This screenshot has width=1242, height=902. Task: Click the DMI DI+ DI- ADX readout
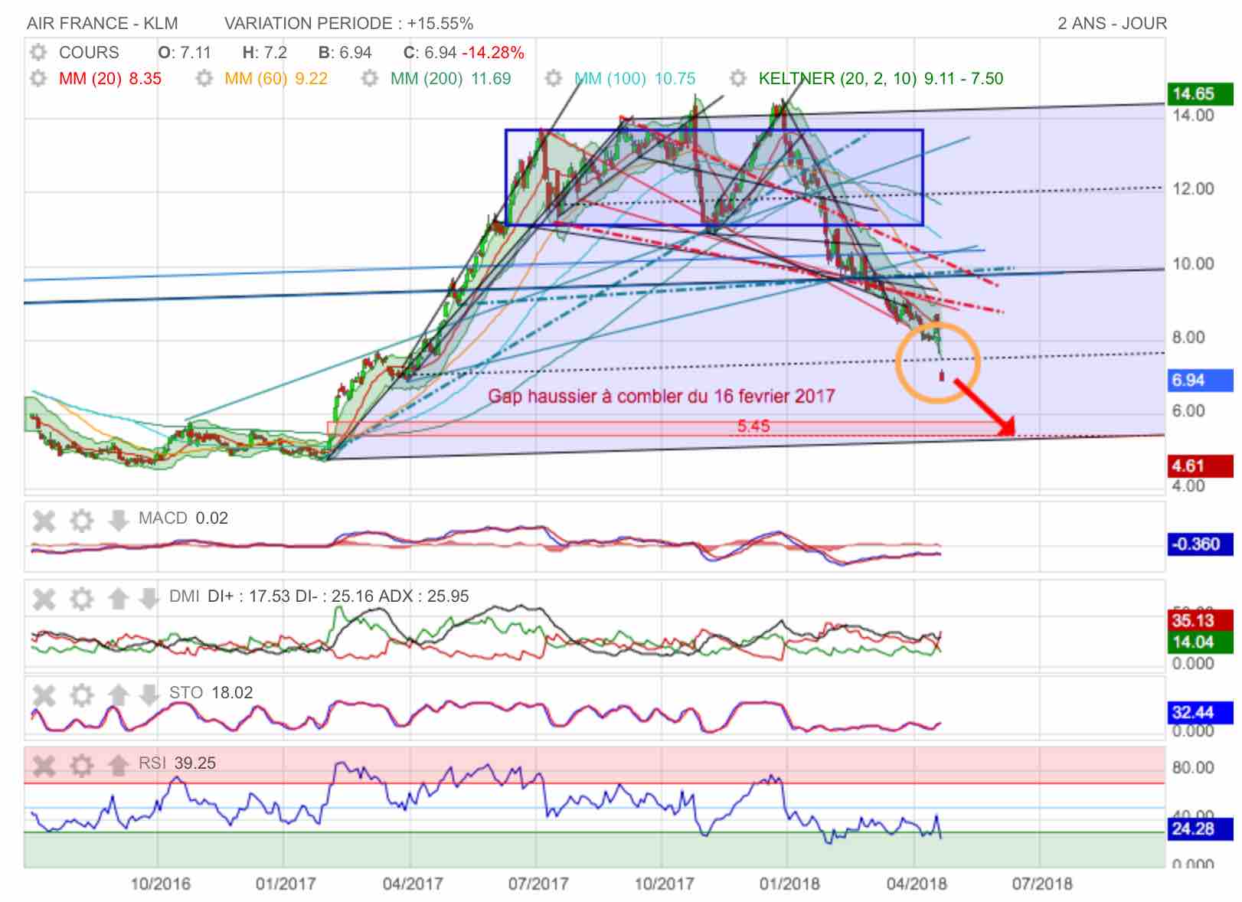click(319, 596)
